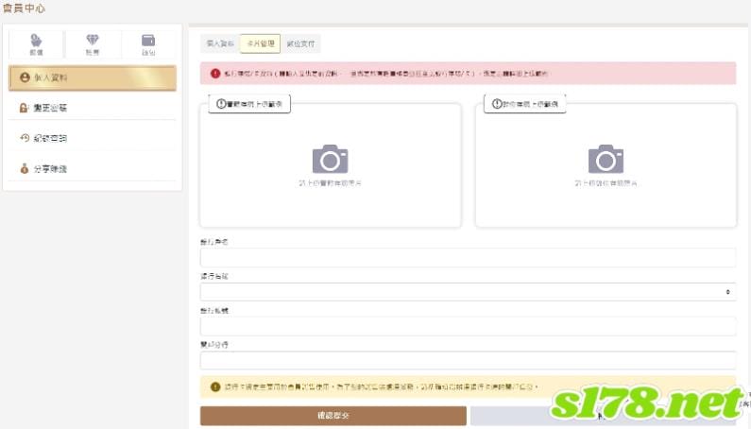The image size is (751, 429).
Task: Click the left camera upload icon
Action: (x=330, y=159)
